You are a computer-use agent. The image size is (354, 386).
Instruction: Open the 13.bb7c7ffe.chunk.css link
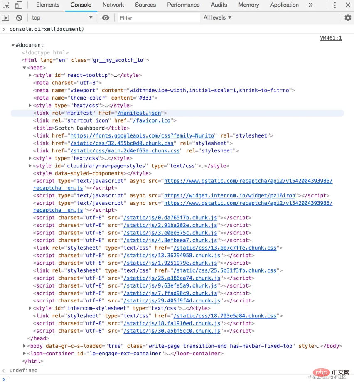tap(225, 248)
